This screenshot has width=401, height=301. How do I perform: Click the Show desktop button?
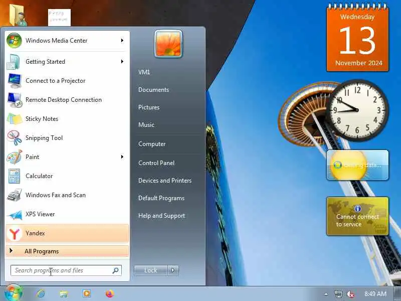tap(397, 294)
